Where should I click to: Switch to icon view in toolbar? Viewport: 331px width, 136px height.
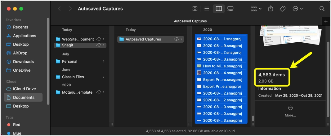(195, 9)
